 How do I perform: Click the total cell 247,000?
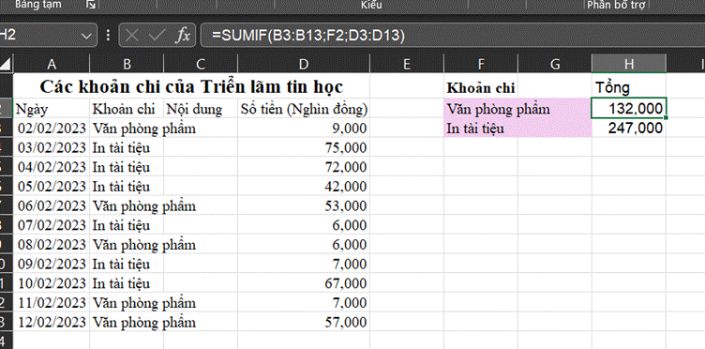628,129
